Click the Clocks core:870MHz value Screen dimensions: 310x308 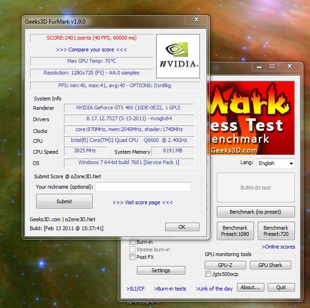(129, 130)
